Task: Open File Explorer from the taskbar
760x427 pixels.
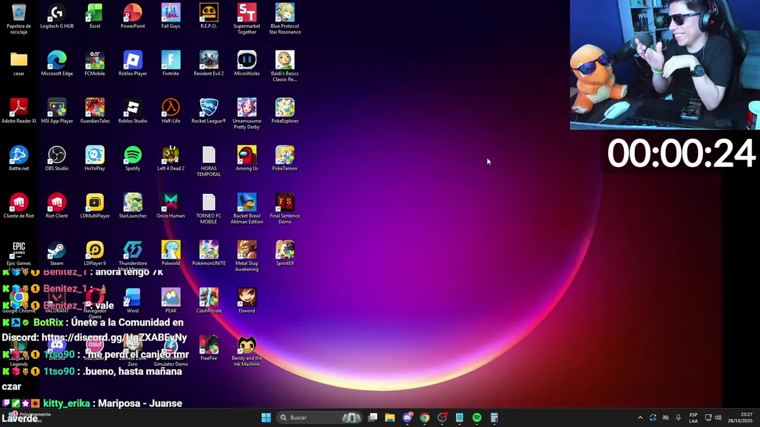Action: 390,418
